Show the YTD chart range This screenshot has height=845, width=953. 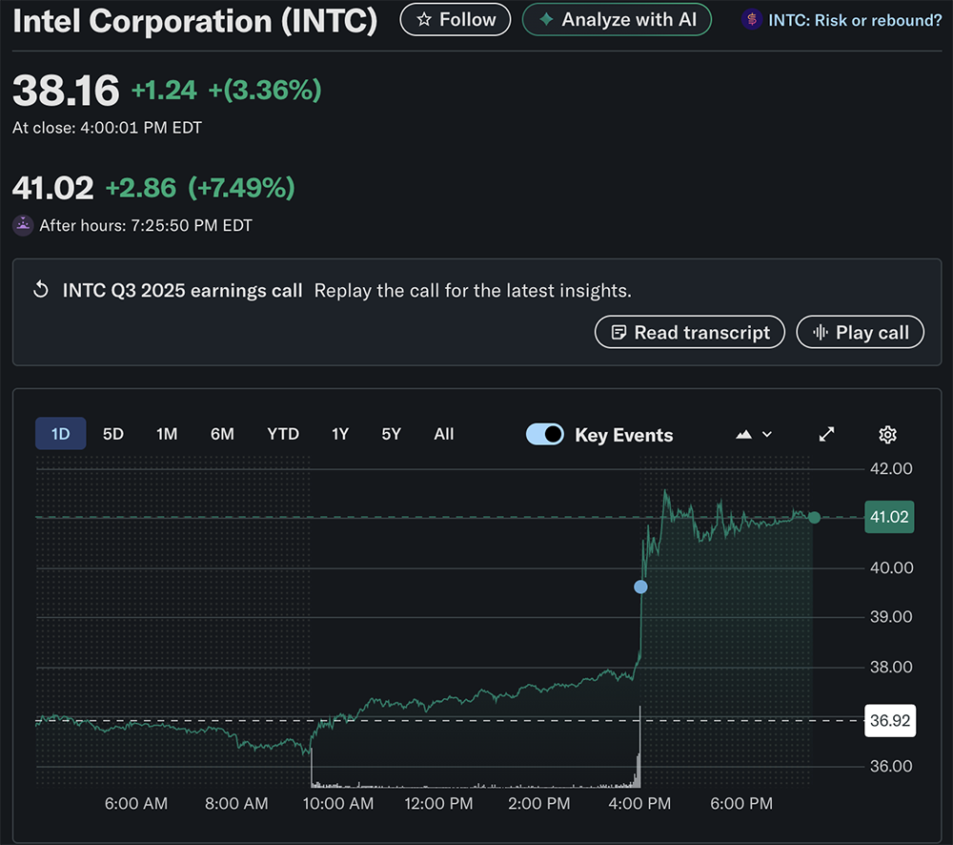click(283, 434)
